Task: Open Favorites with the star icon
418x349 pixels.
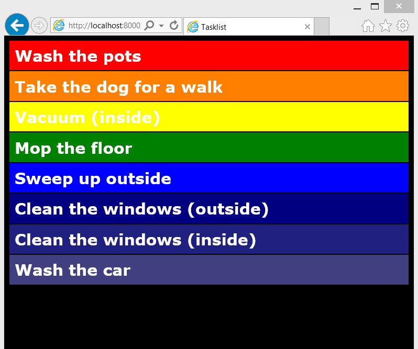Action: point(386,26)
